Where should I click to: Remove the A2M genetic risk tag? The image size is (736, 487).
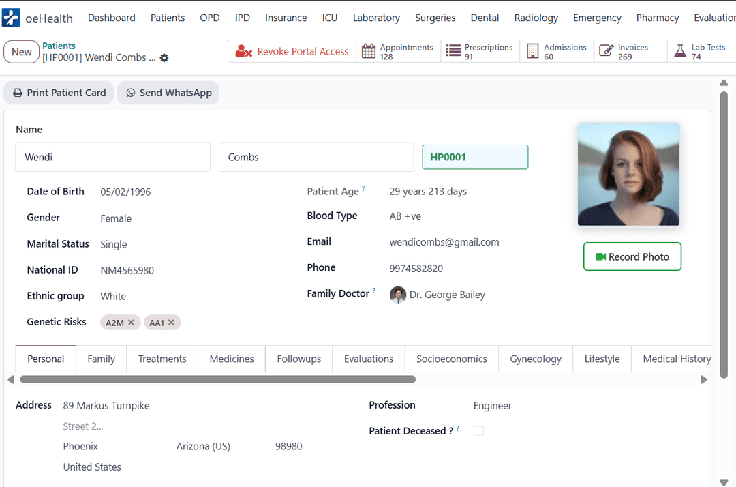click(132, 322)
